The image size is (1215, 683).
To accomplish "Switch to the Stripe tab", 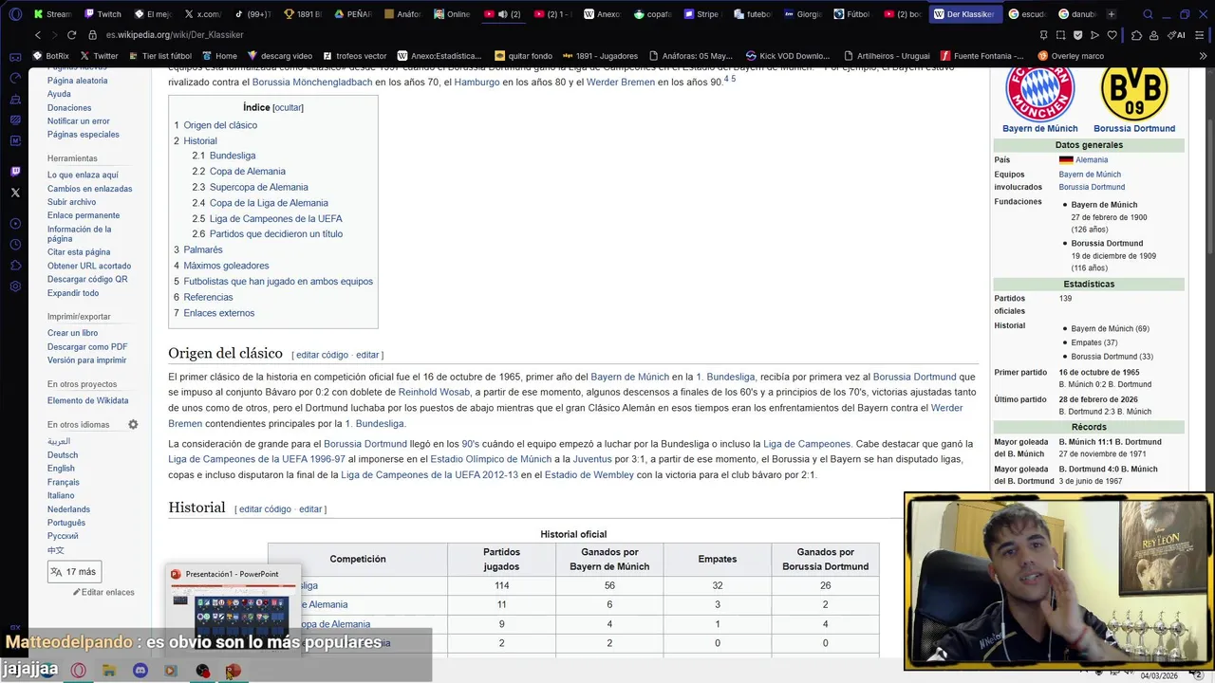I will [702, 14].
